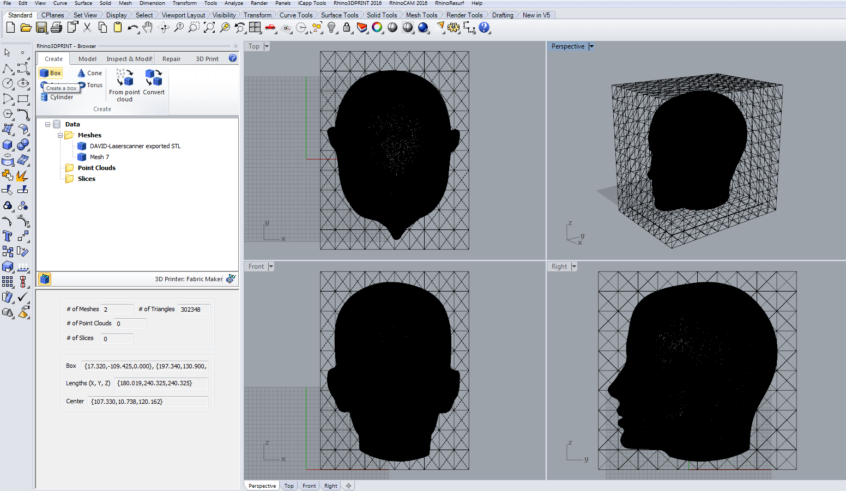Select the Explode tool in left sidebar

pyautogui.click(x=22, y=175)
